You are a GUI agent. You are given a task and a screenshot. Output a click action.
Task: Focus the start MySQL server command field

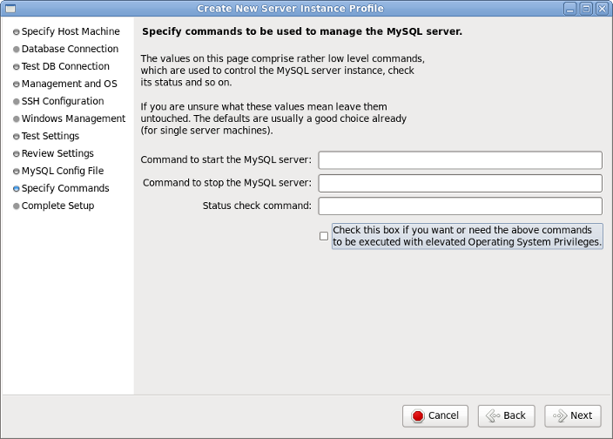tap(460, 160)
